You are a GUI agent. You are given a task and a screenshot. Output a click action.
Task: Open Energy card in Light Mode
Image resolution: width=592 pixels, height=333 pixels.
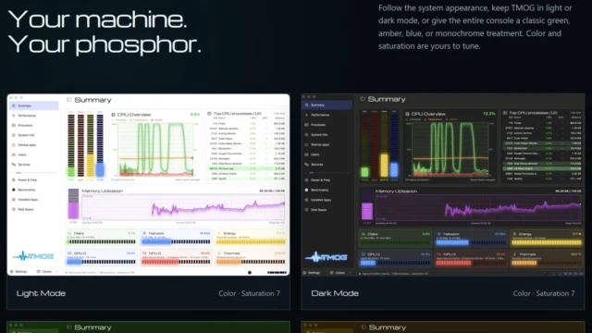tap(251, 238)
